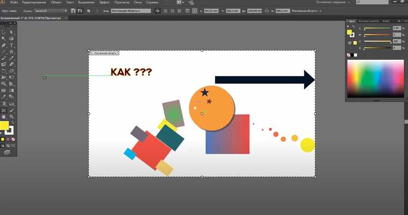Select the Eyedropper tool
The height and width of the screenshot is (215, 408).
coord(4,97)
